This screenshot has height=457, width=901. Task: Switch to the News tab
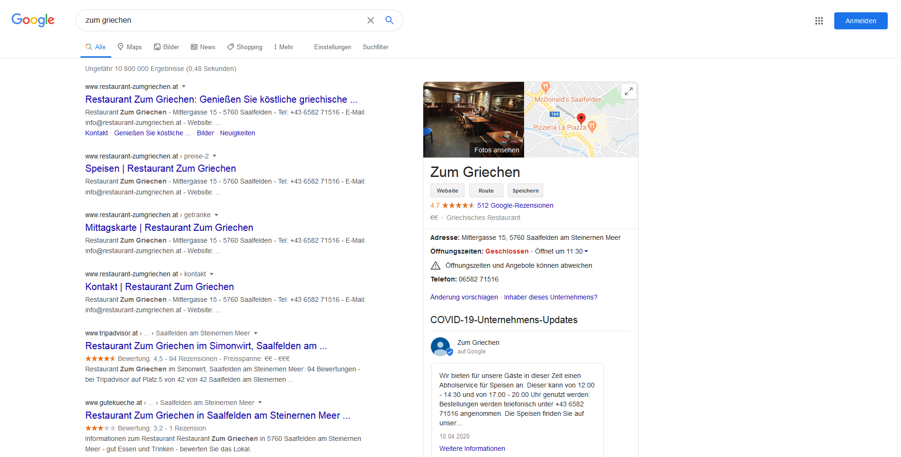[203, 47]
